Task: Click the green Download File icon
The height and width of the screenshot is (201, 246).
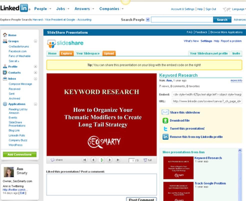Action: pyautogui.click(x=165, y=120)
